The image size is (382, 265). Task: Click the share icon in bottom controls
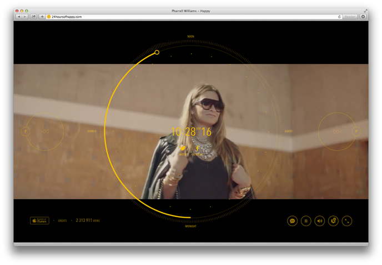pyautogui.click(x=333, y=221)
